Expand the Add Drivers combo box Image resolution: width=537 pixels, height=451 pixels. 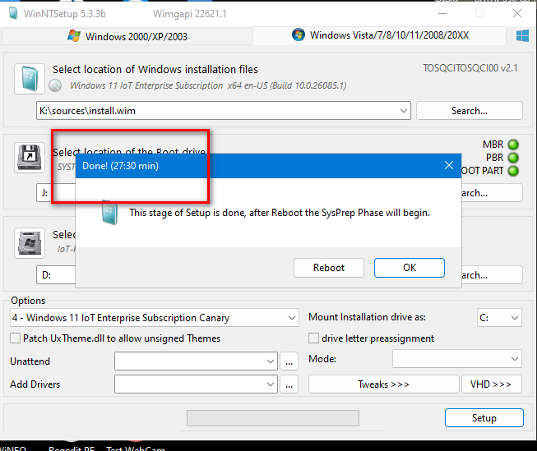tap(196, 384)
